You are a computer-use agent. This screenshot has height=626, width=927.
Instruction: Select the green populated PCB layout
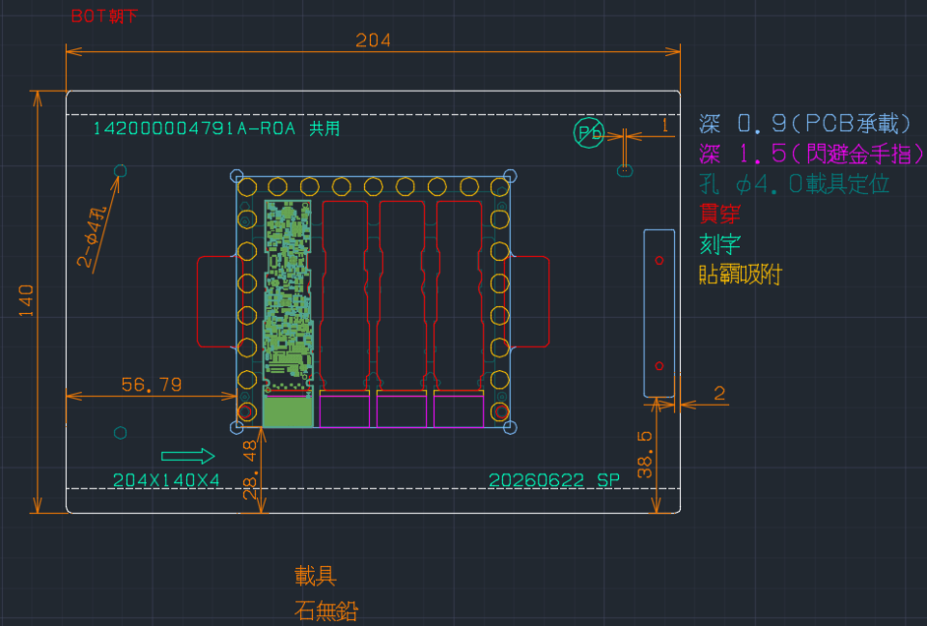[288, 314]
